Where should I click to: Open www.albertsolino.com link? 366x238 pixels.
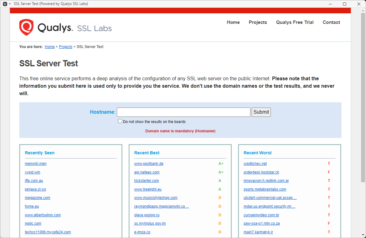(43, 215)
